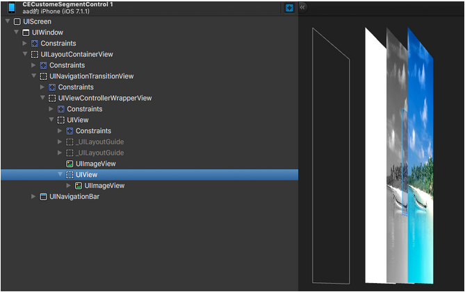Click the UIScreen node icon
The height and width of the screenshot is (292, 465).
[17, 22]
